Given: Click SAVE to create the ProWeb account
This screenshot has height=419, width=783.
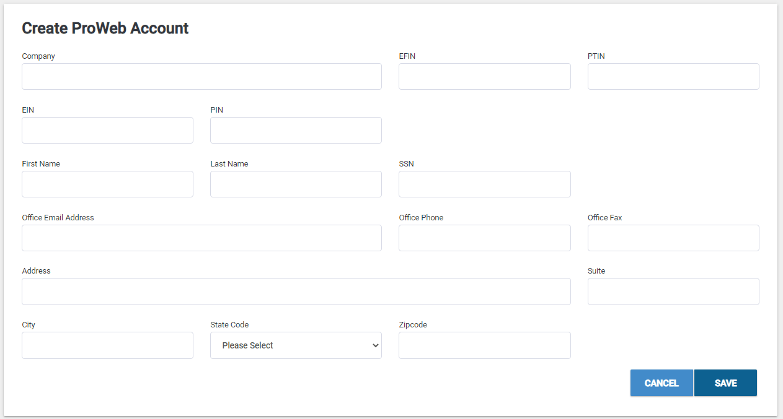Looking at the screenshot, I should pyautogui.click(x=725, y=382).
